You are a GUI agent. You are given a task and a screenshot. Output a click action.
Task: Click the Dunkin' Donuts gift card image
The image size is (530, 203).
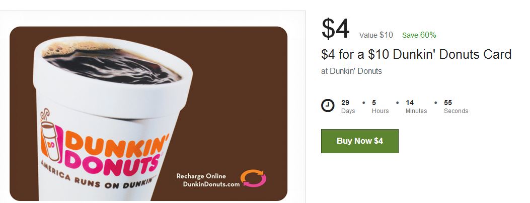click(x=148, y=114)
